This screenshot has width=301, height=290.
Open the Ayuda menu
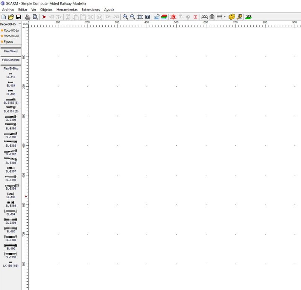(x=109, y=10)
